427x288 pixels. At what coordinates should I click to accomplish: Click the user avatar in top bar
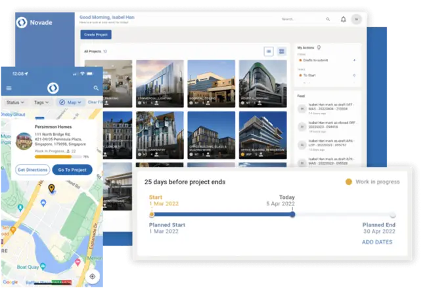click(x=356, y=20)
